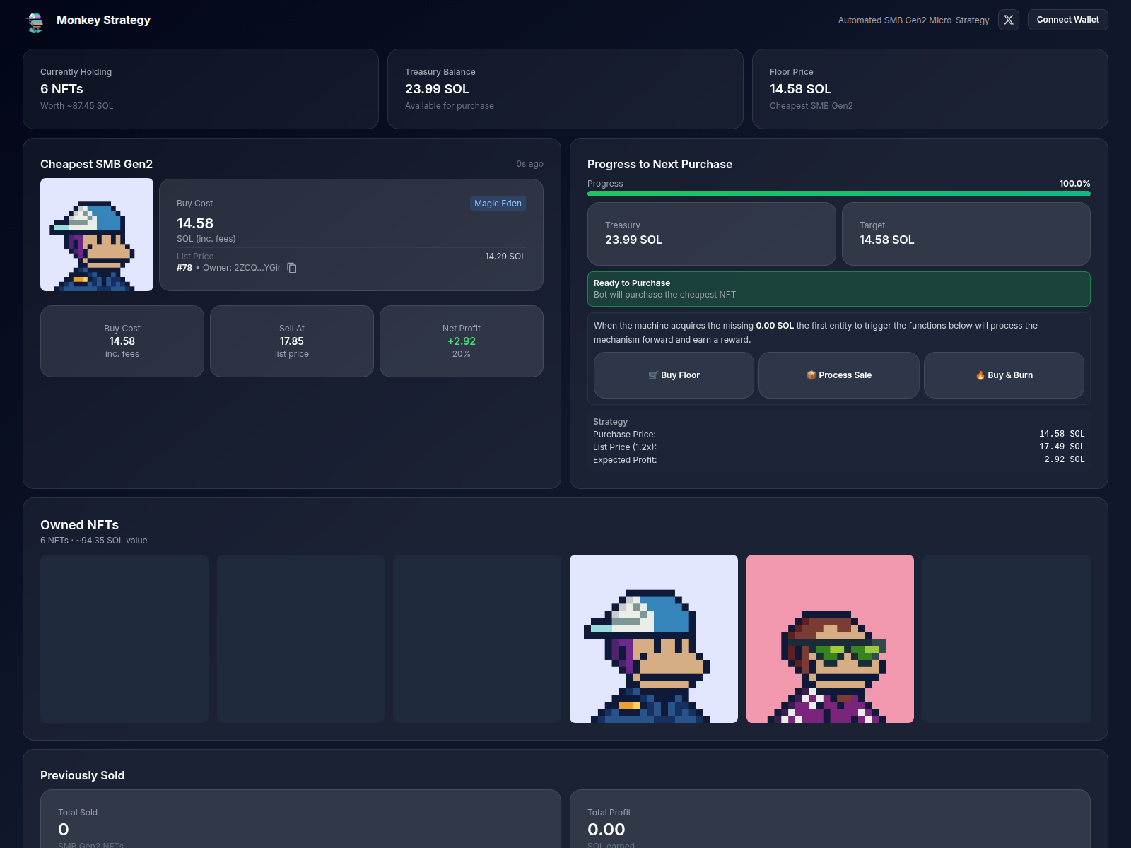The width and height of the screenshot is (1131, 848).
Task: Click the Treasury Balance card
Action: [x=565, y=89]
